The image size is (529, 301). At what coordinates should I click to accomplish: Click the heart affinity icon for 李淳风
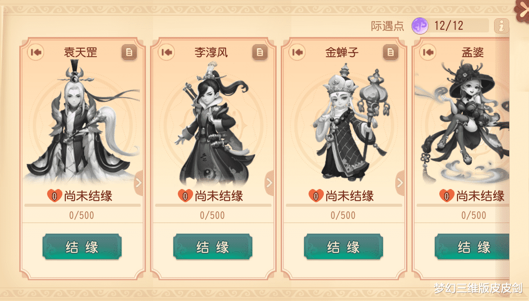[x=185, y=196]
